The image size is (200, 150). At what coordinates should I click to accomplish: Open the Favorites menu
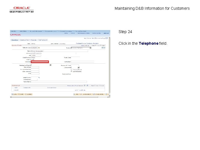(x=13, y=31)
